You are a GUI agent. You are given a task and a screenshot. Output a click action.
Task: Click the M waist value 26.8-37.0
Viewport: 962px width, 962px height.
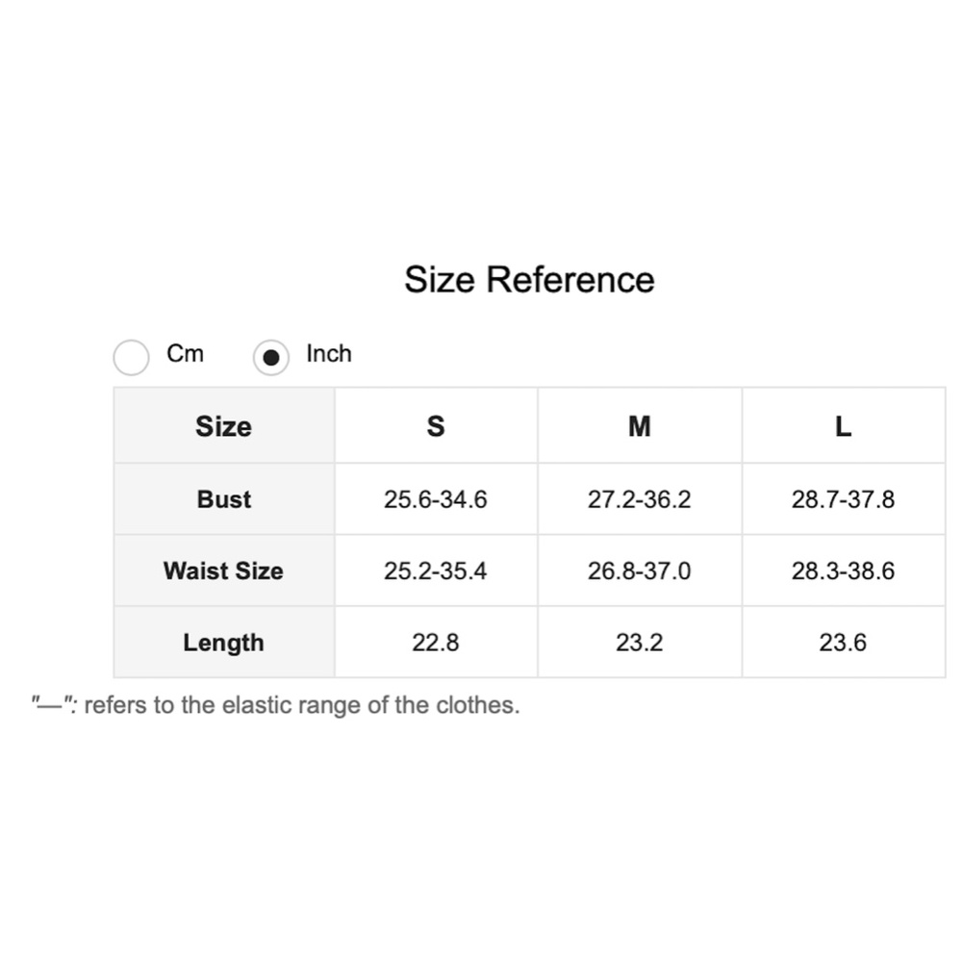click(x=640, y=570)
